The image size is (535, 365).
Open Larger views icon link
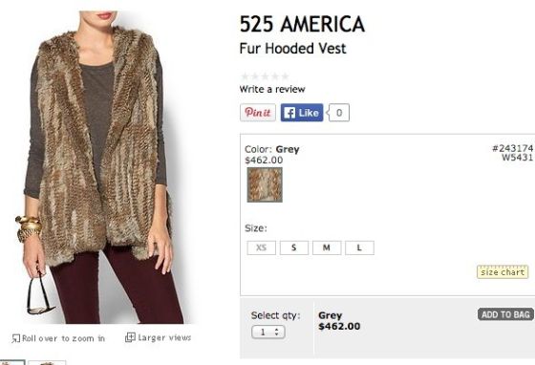[130, 337]
